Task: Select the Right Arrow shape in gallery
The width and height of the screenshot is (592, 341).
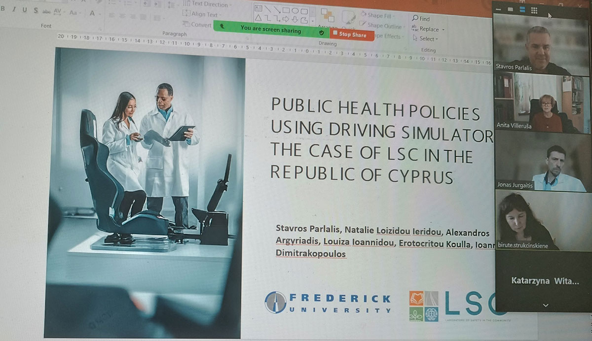Action: pos(286,19)
